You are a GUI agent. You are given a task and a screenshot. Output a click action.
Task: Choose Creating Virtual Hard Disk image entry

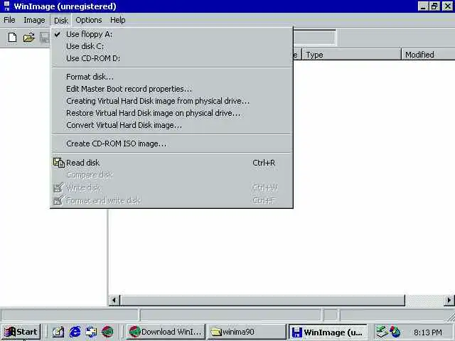tap(171, 101)
